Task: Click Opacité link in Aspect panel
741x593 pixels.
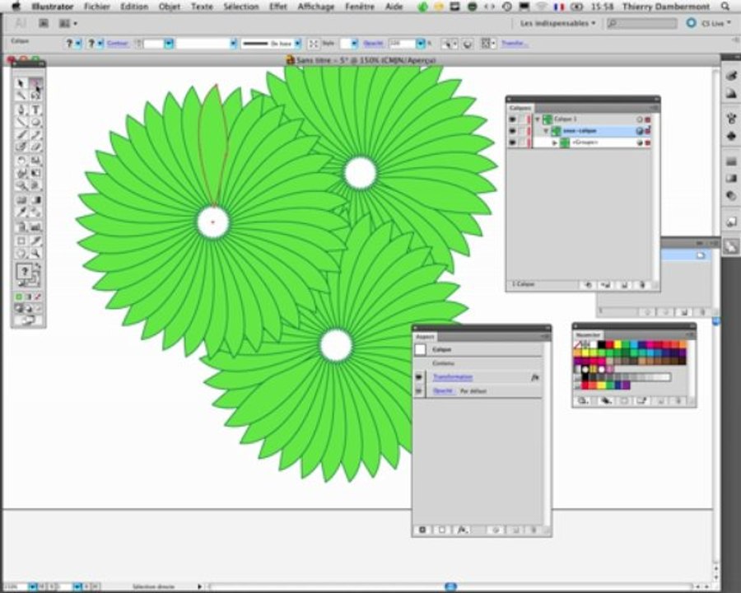Action: click(443, 391)
